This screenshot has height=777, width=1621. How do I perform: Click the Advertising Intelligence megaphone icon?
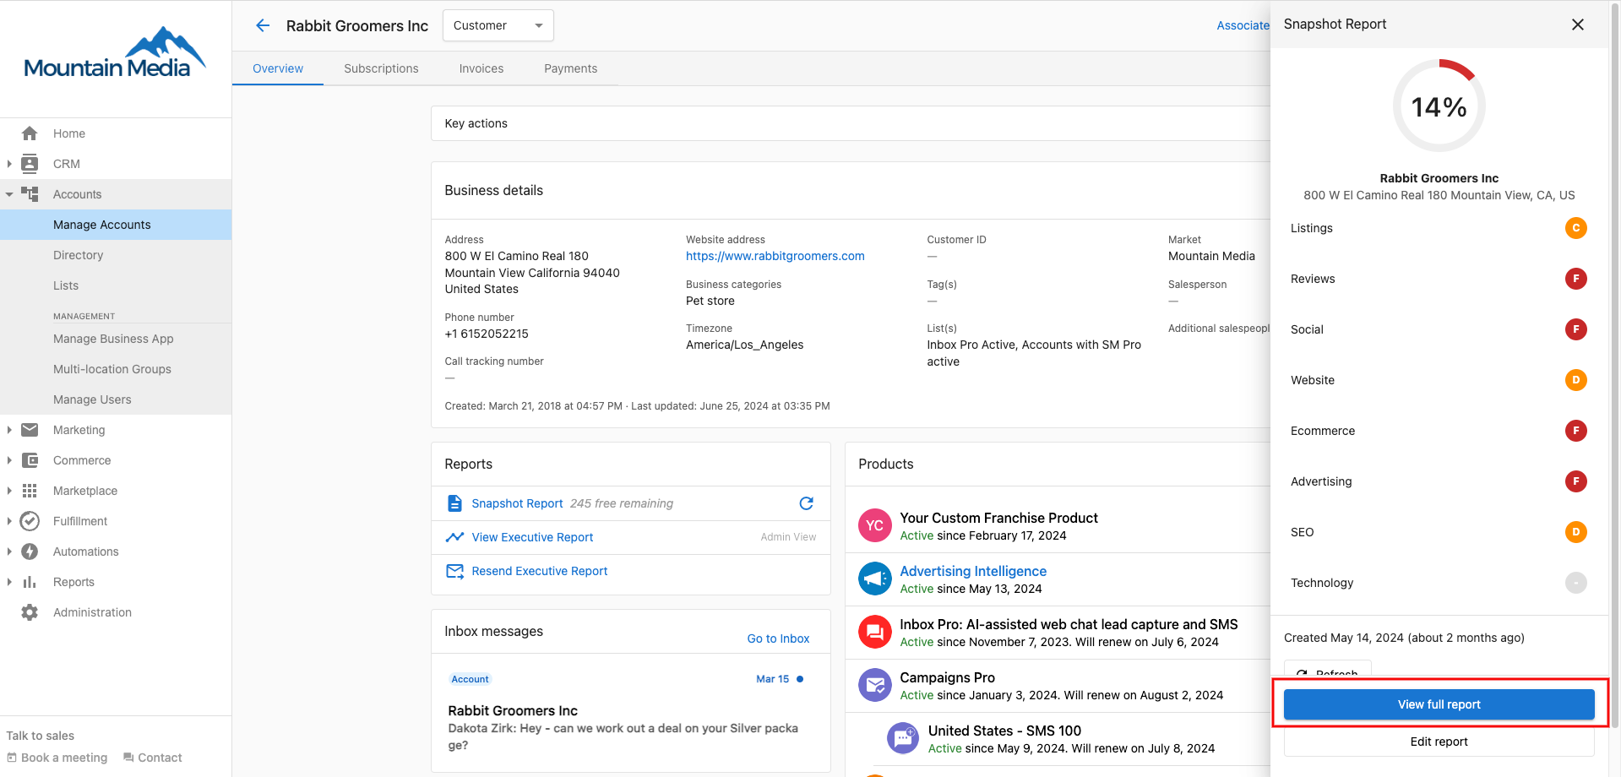click(875, 579)
